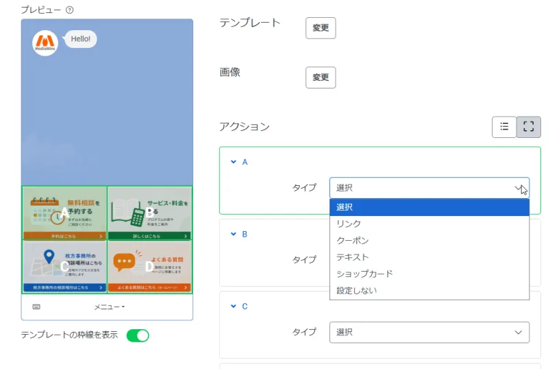Select area B service and pricing tile

[149, 213]
